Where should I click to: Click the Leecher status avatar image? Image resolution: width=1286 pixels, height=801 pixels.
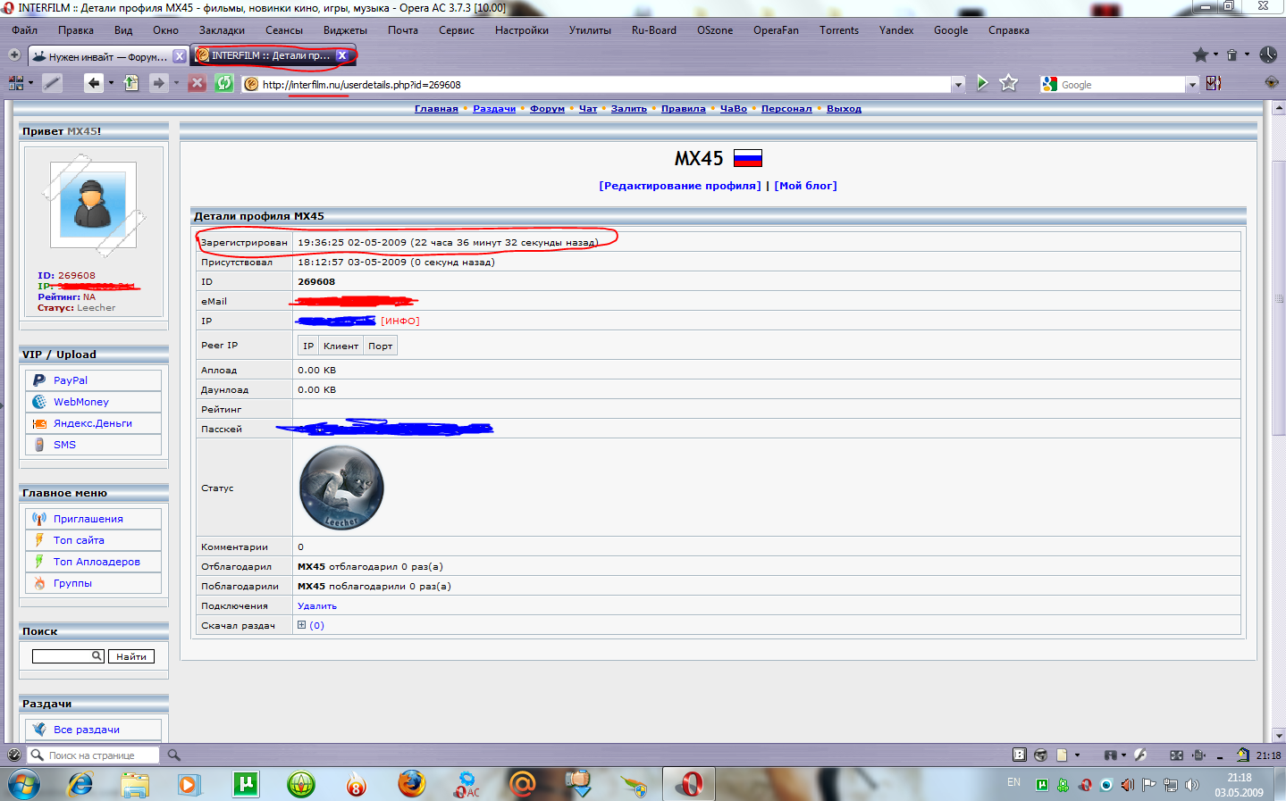pyautogui.click(x=341, y=488)
